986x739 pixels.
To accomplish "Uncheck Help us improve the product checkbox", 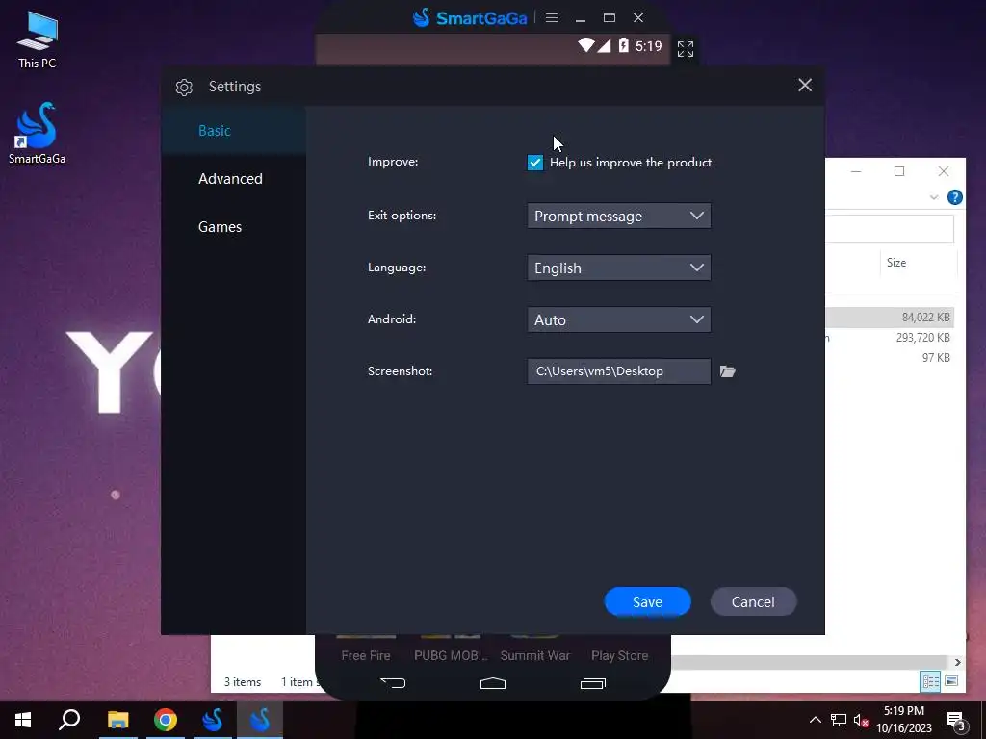I will click(x=535, y=163).
